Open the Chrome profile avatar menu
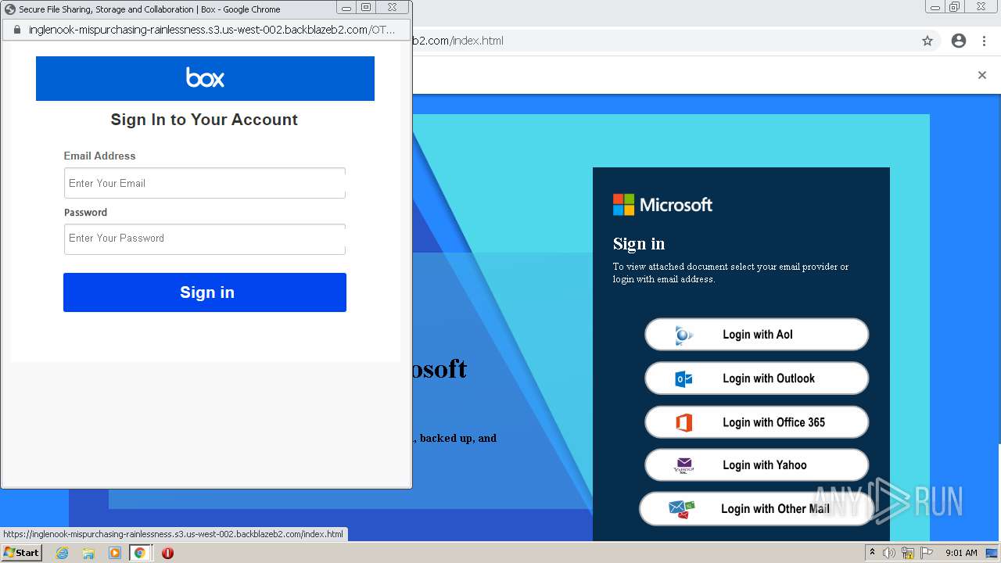 (x=959, y=41)
